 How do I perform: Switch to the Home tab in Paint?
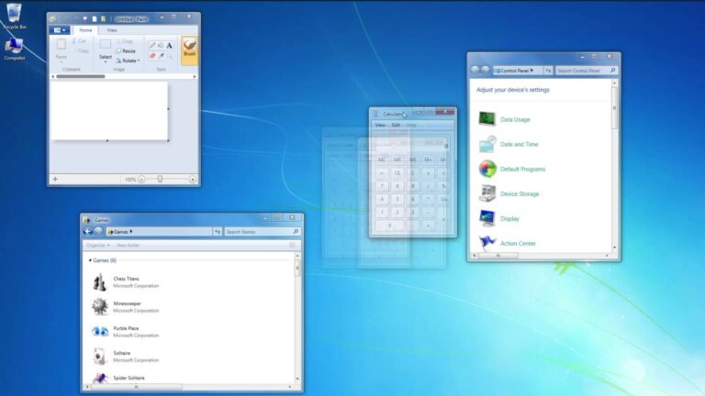point(85,30)
